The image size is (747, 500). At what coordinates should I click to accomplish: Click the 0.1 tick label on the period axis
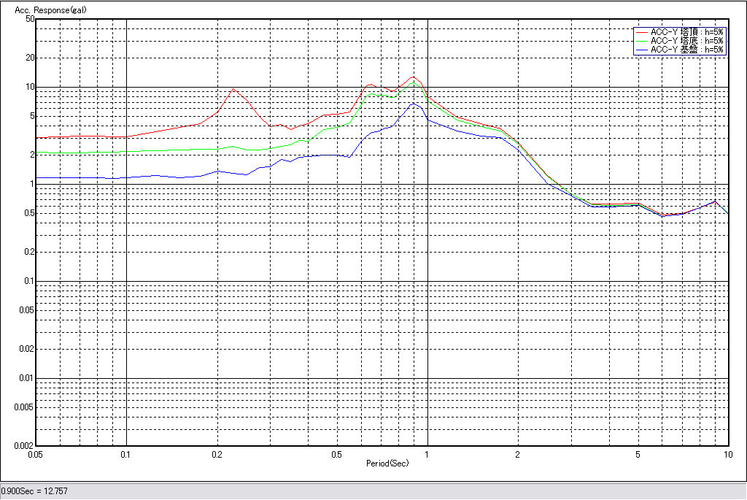pos(126,454)
